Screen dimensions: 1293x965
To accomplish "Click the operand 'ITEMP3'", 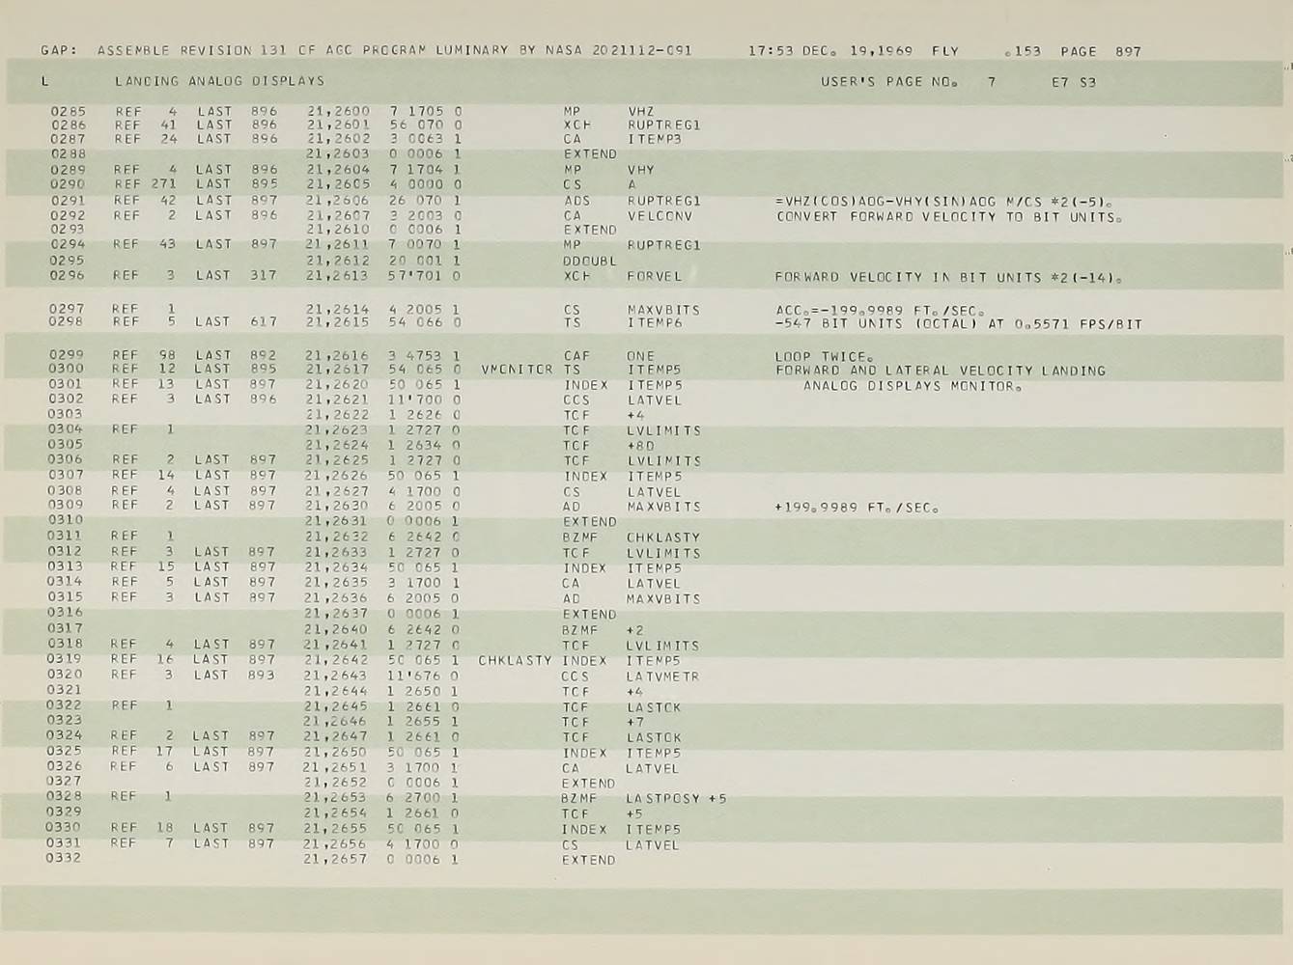I will [x=654, y=139].
